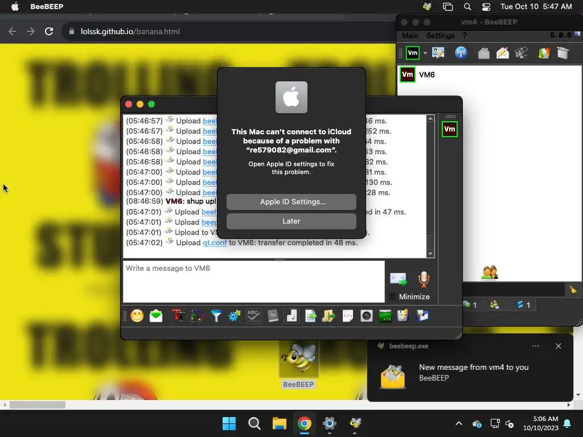Click the green chalkboard icon in chat toolbar
Image resolution: width=583 pixels, height=437 pixels.
pyautogui.click(x=385, y=316)
